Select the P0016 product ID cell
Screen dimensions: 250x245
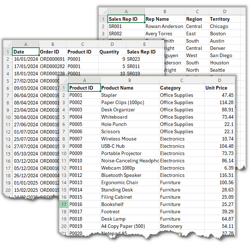[84, 204]
